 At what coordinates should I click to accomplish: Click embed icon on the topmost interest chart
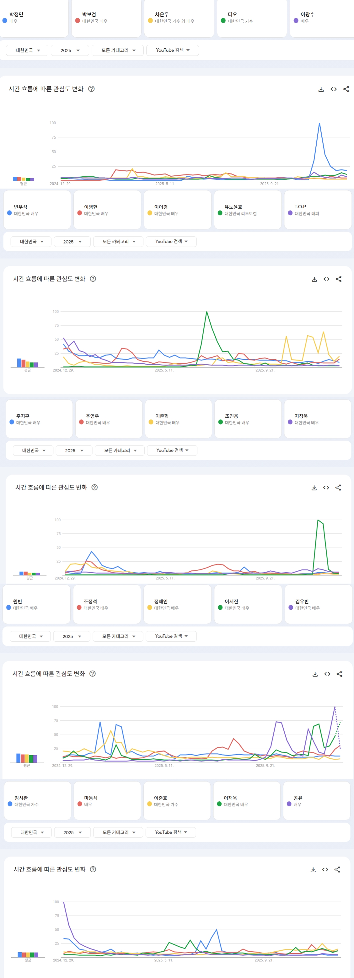pyautogui.click(x=334, y=89)
